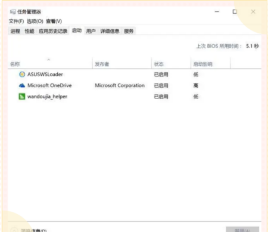Screen dimensions: 268x232
Task: Switch to the 进程 tab
Action: (x=15, y=31)
